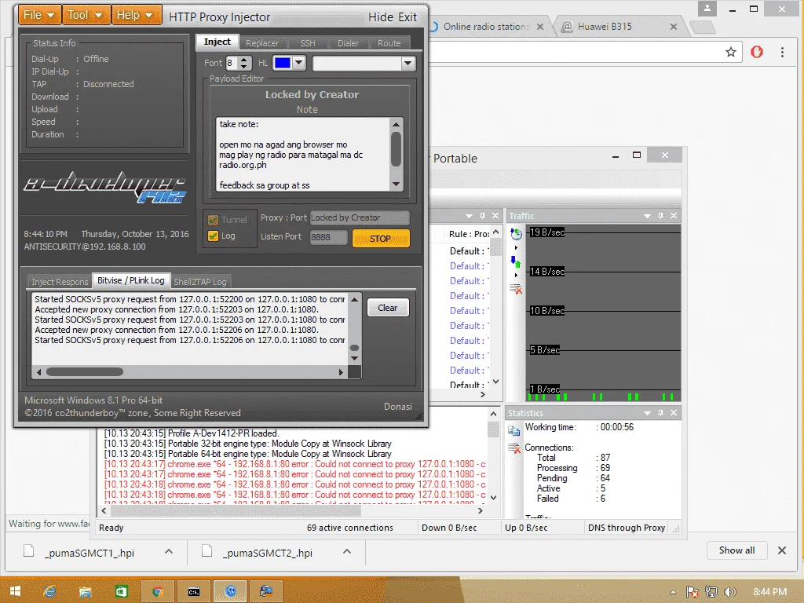804x603 pixels.
Task: Switch to the Replacer tab
Action: 262,43
